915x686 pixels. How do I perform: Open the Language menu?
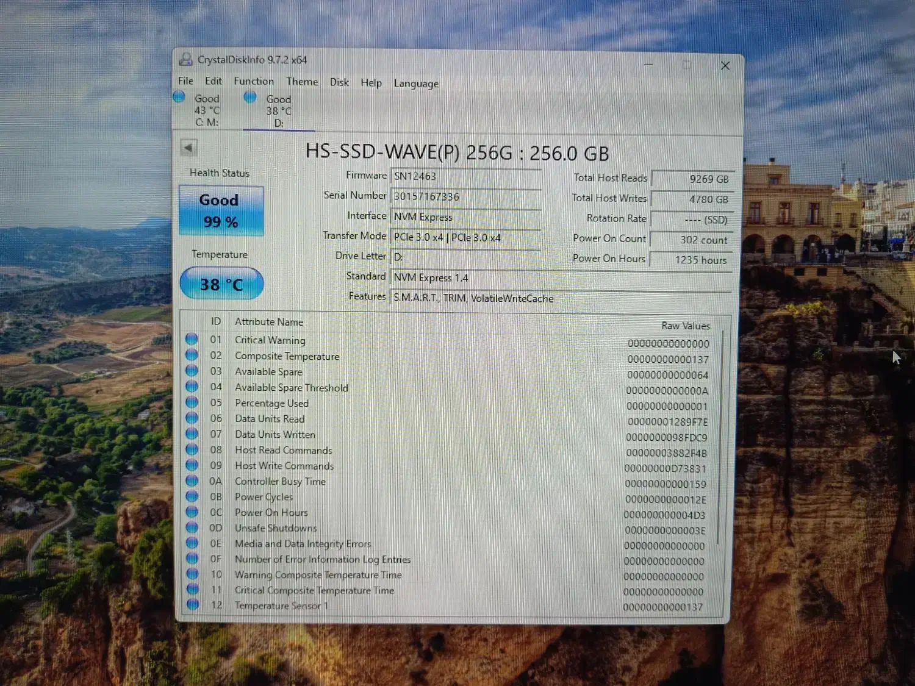point(415,83)
